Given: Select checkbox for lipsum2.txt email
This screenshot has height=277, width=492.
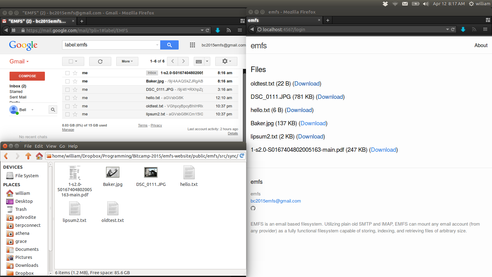Looking at the screenshot, I should (67, 114).
